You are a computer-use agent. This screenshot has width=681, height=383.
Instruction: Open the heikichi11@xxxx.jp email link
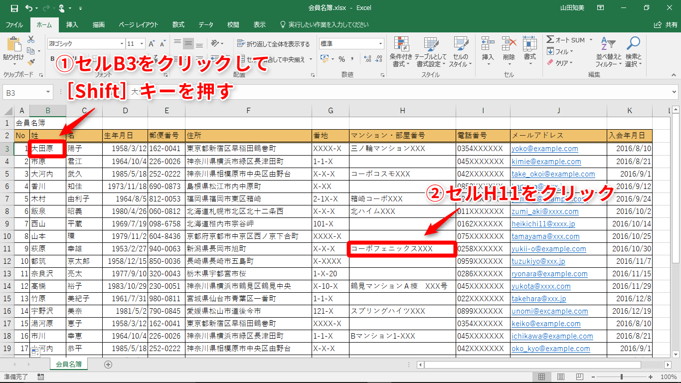pos(543,224)
